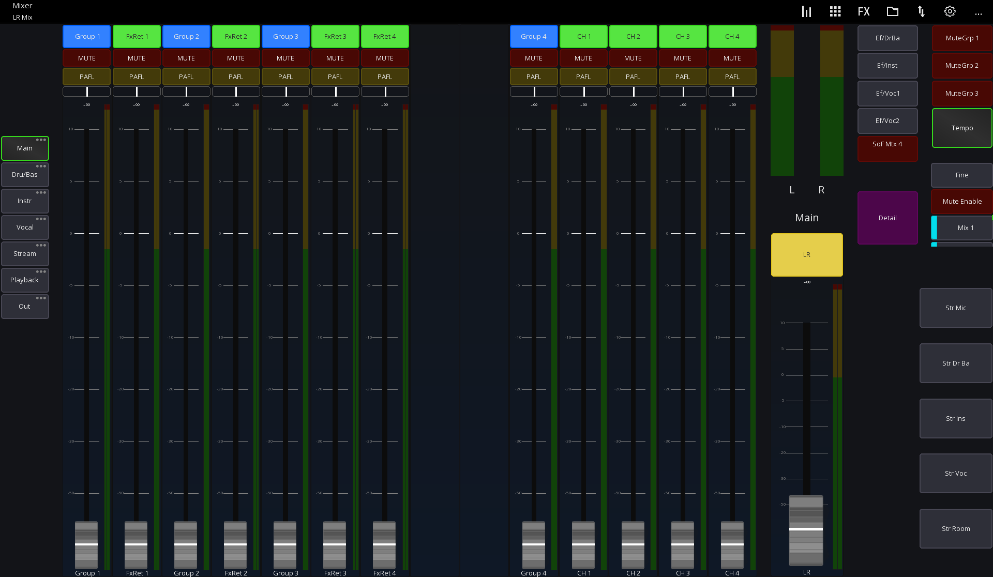993x577 pixels.
Task: Click the meters icon in the top toolbar
Action: pos(806,11)
